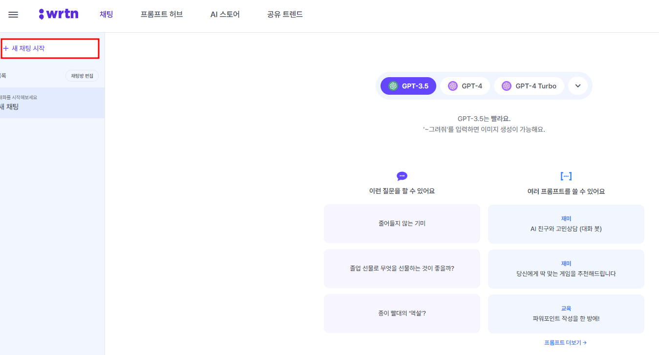Choose the 줄어들지 않는 기미 question
This screenshot has height=355, width=659.
[402, 224]
